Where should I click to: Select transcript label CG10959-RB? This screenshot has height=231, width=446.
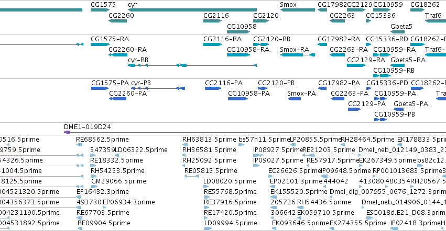pos(394,70)
